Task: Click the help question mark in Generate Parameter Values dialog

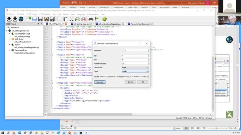Action: click(140, 43)
